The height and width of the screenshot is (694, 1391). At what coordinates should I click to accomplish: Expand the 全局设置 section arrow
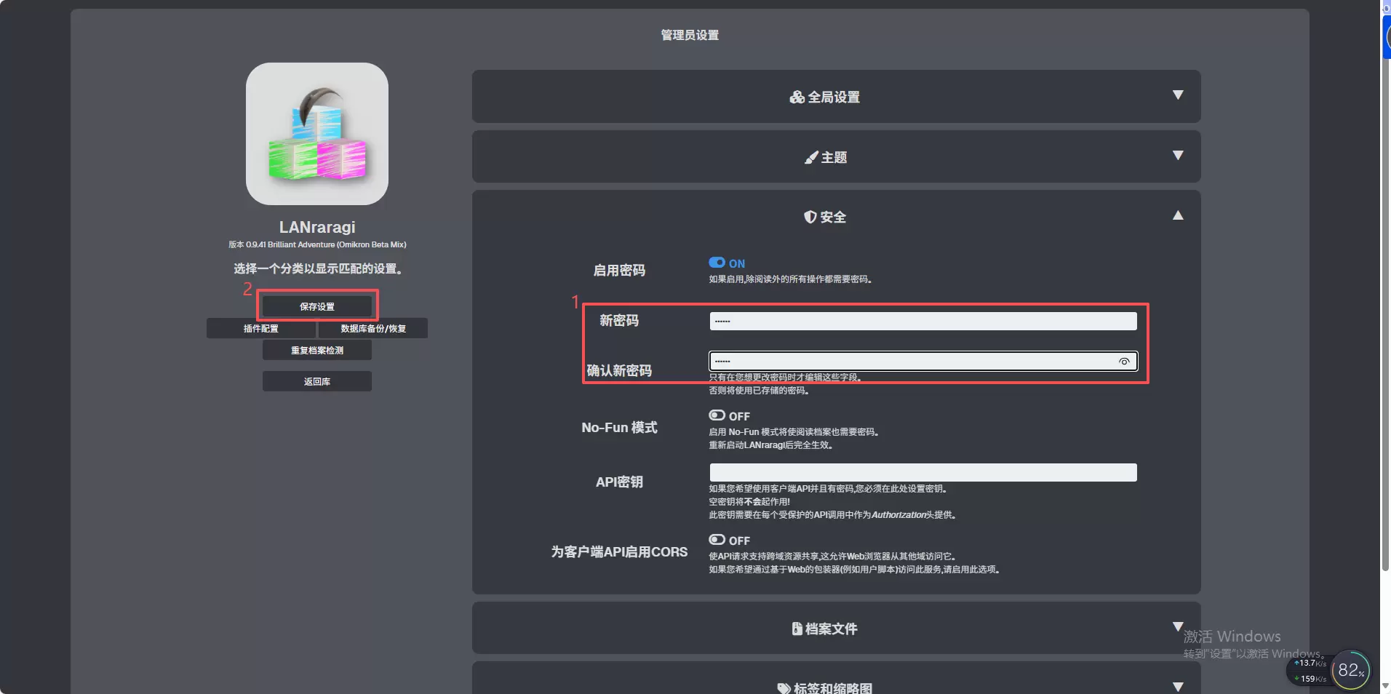[x=1178, y=95]
